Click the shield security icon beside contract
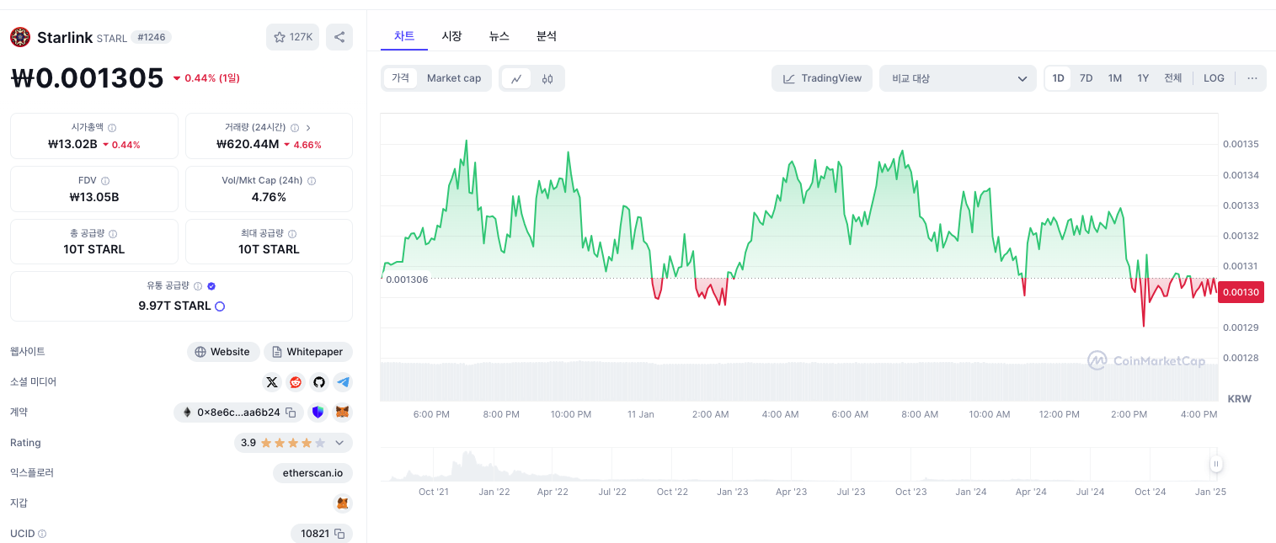The width and height of the screenshot is (1276, 543). coord(318,413)
